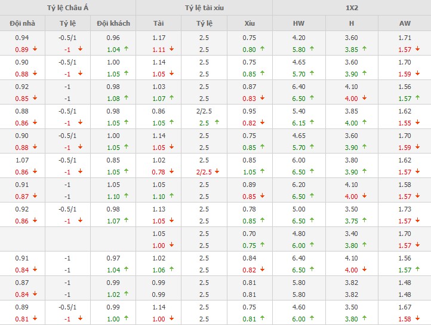The height and width of the screenshot is (325, 431).
Task: Click the green up arrow beside 1.06
Action: coord(172,269)
